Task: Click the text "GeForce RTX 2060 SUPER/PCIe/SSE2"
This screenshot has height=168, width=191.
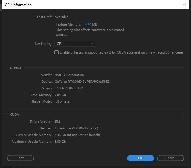Action: click(x=82, y=82)
